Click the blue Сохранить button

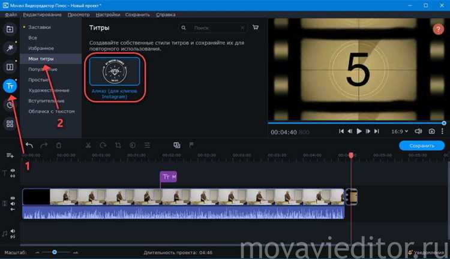point(422,146)
